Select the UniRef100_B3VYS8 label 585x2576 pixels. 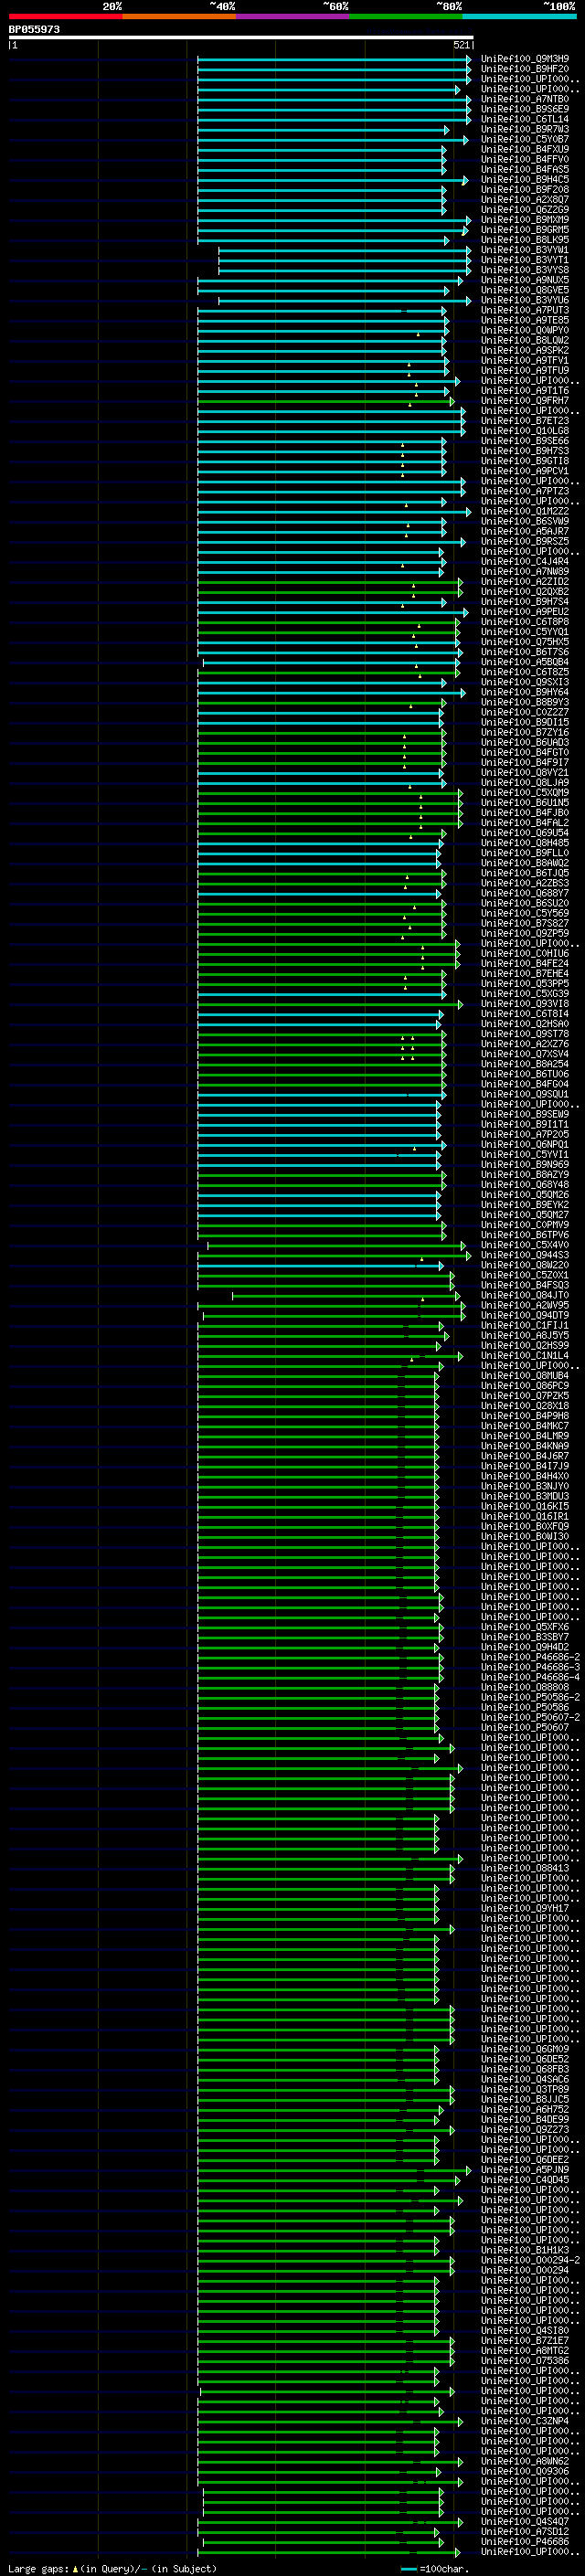tap(525, 270)
